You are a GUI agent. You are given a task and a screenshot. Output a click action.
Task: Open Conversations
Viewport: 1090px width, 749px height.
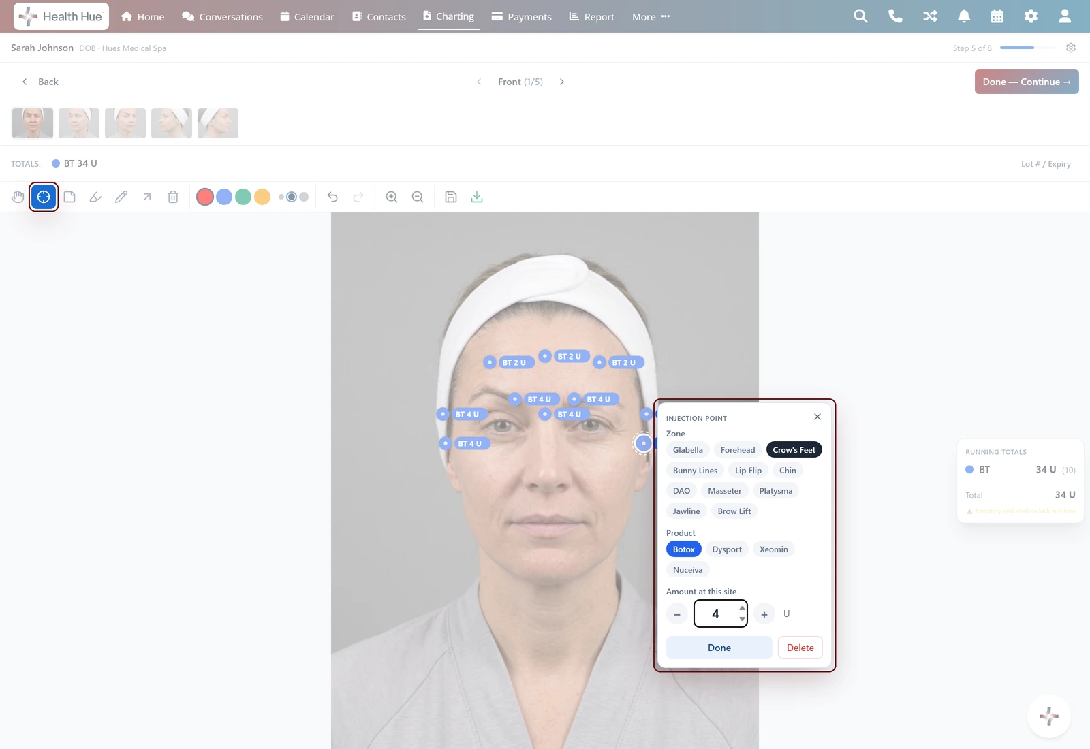click(x=222, y=16)
